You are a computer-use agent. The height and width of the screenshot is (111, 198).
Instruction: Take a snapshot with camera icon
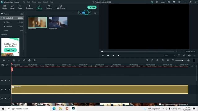184,55
